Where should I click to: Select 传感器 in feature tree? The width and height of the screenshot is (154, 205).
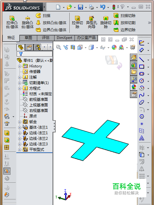tap(32, 72)
